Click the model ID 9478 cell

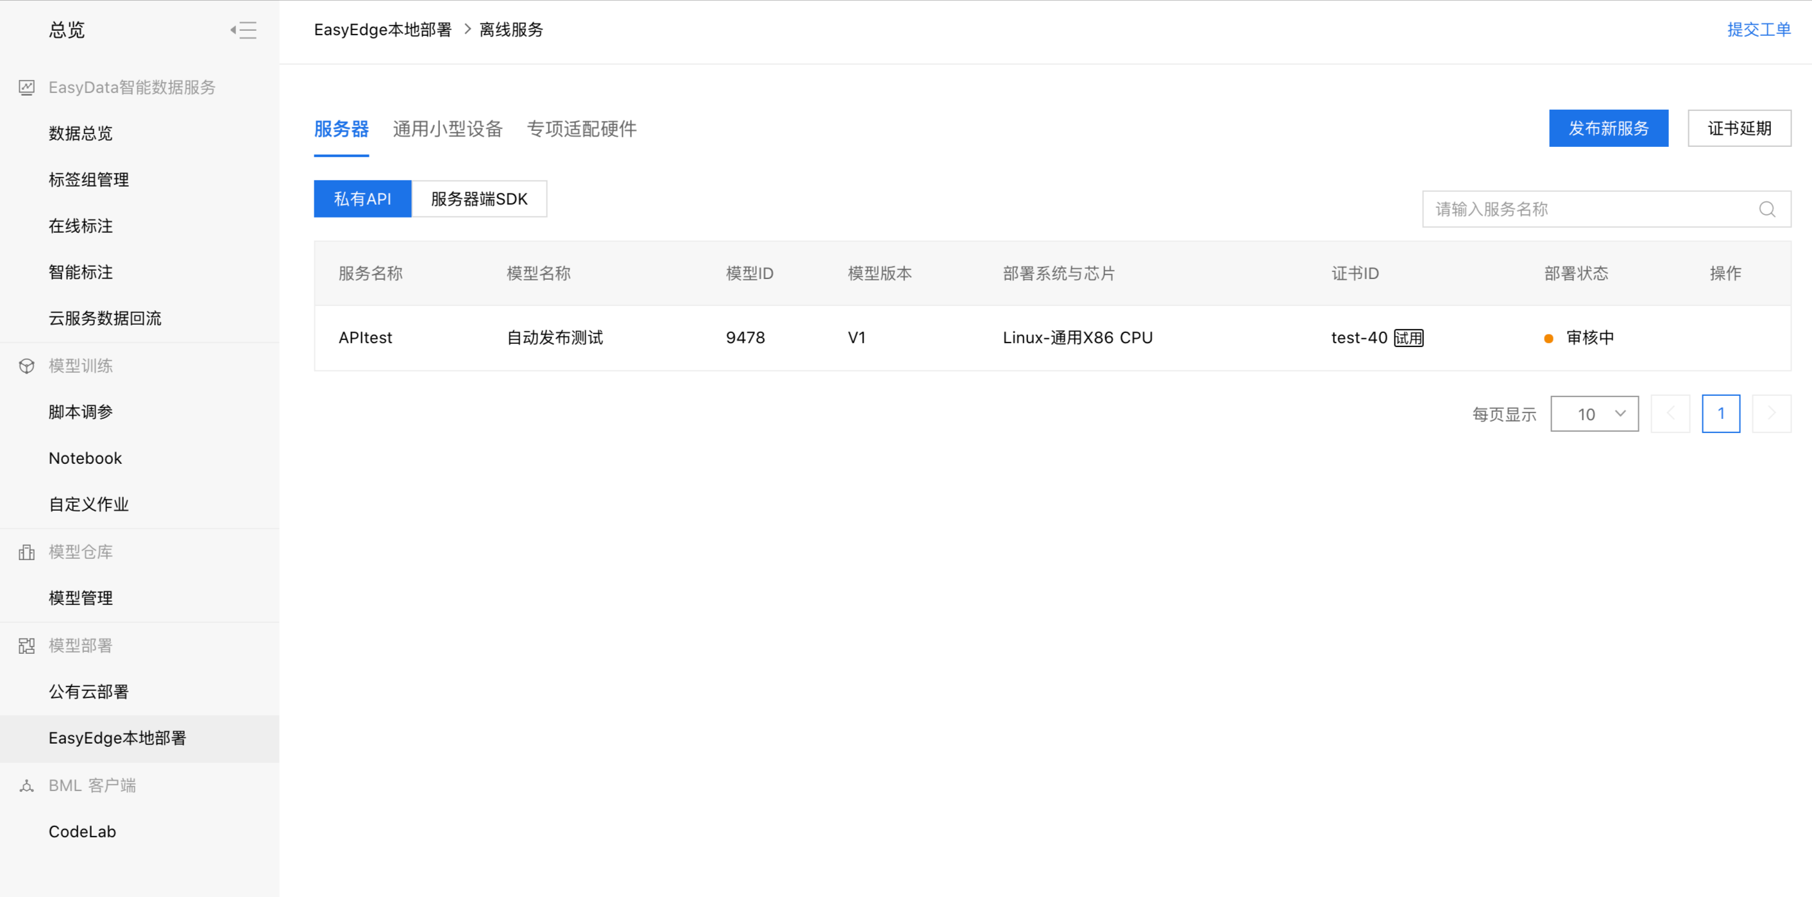[x=745, y=338]
